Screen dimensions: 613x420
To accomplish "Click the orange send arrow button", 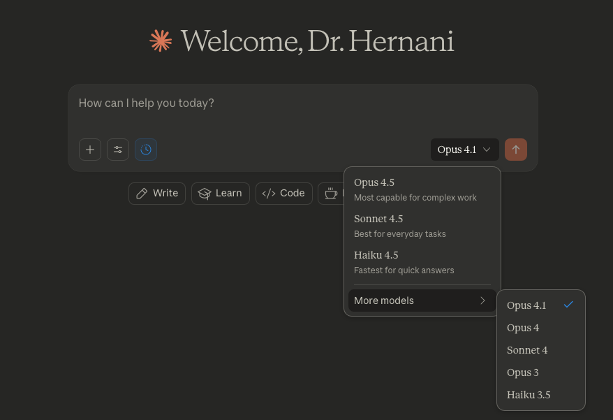I will [x=516, y=150].
